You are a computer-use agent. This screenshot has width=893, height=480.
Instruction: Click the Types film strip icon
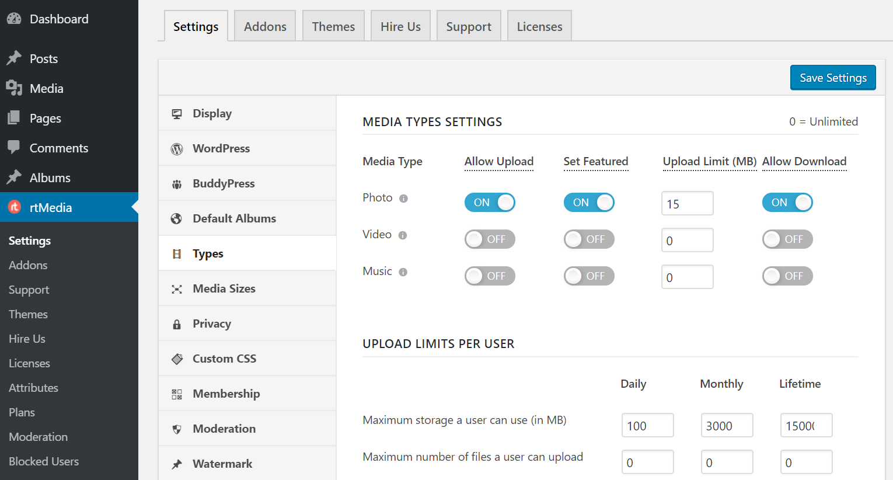coord(177,253)
